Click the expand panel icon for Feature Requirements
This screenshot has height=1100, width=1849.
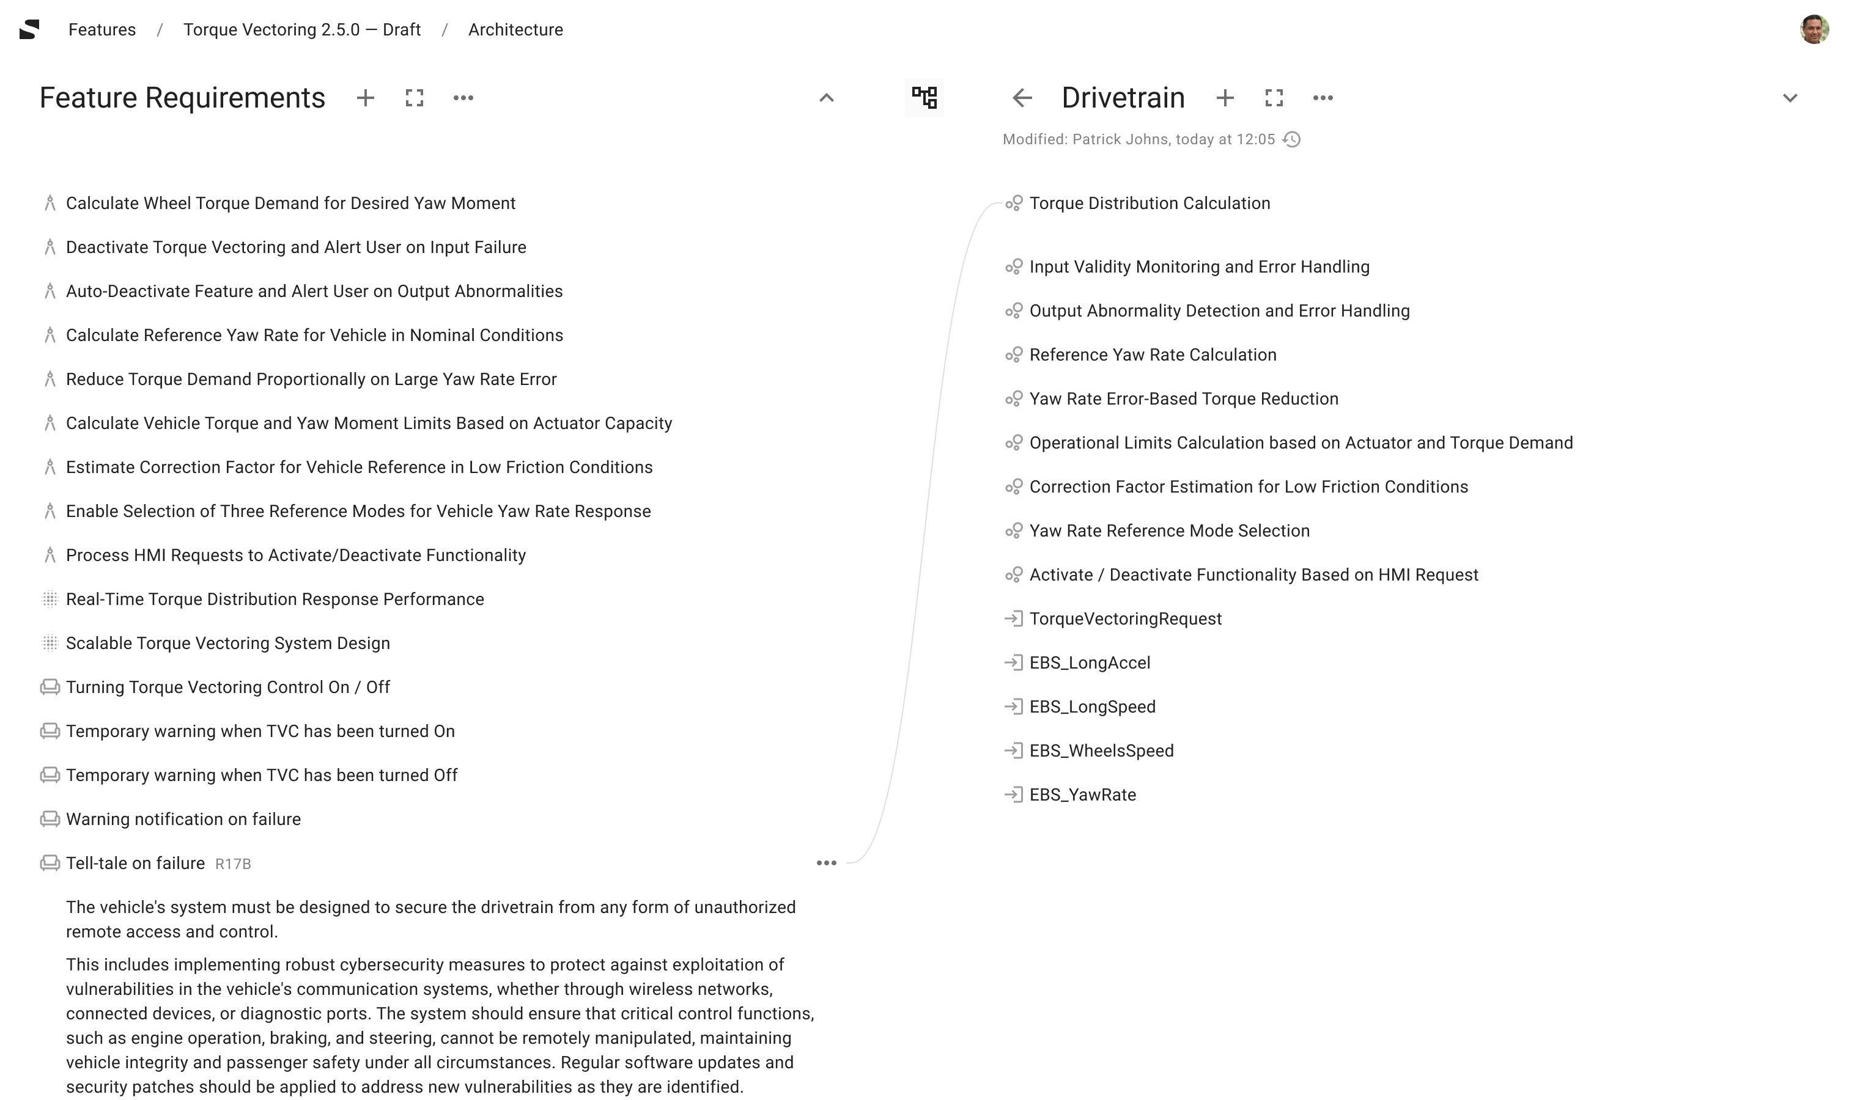[414, 97]
